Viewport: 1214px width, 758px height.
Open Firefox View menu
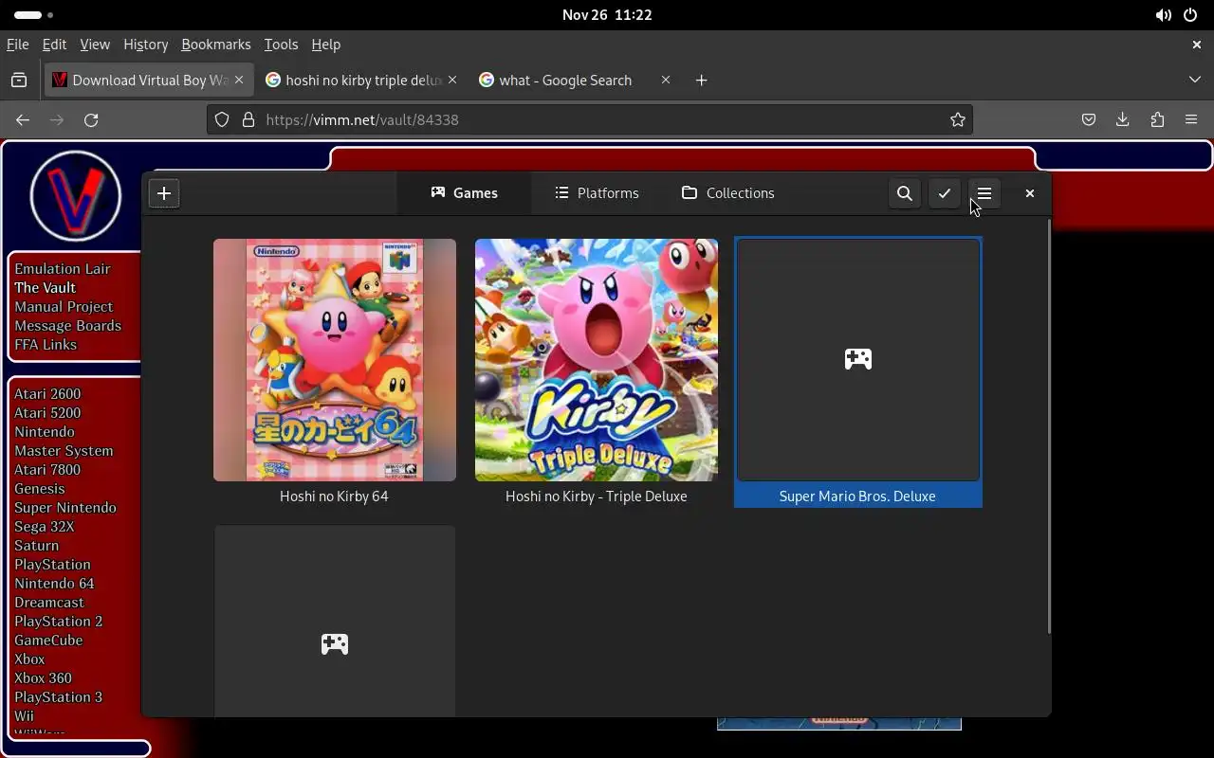(x=95, y=45)
